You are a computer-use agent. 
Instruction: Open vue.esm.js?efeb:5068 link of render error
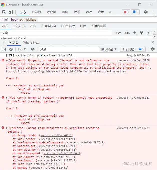133,98
